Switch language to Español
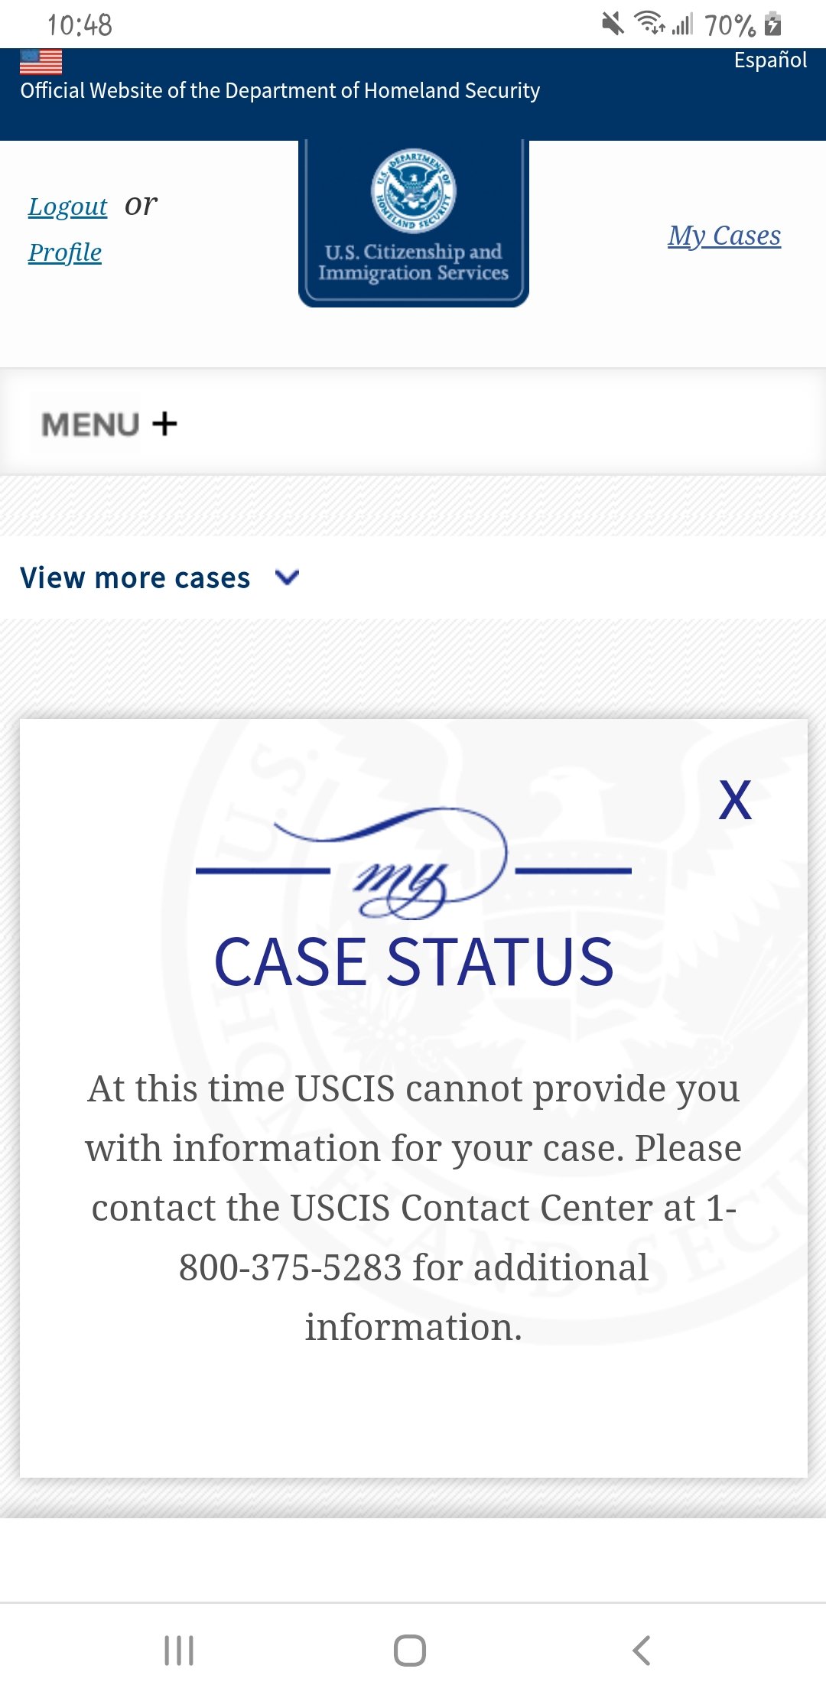Viewport: 826px width, 1698px height. coord(770,60)
